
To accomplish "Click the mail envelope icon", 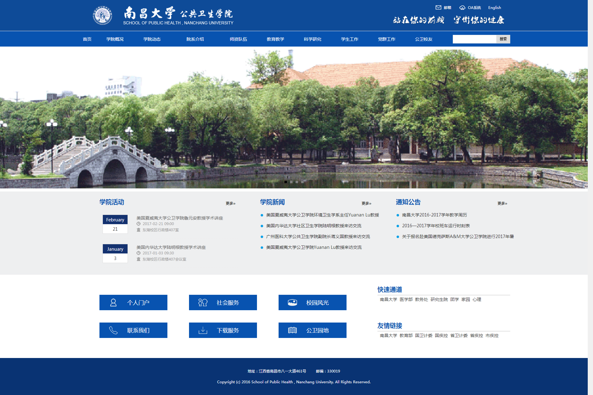I will 438,7.
